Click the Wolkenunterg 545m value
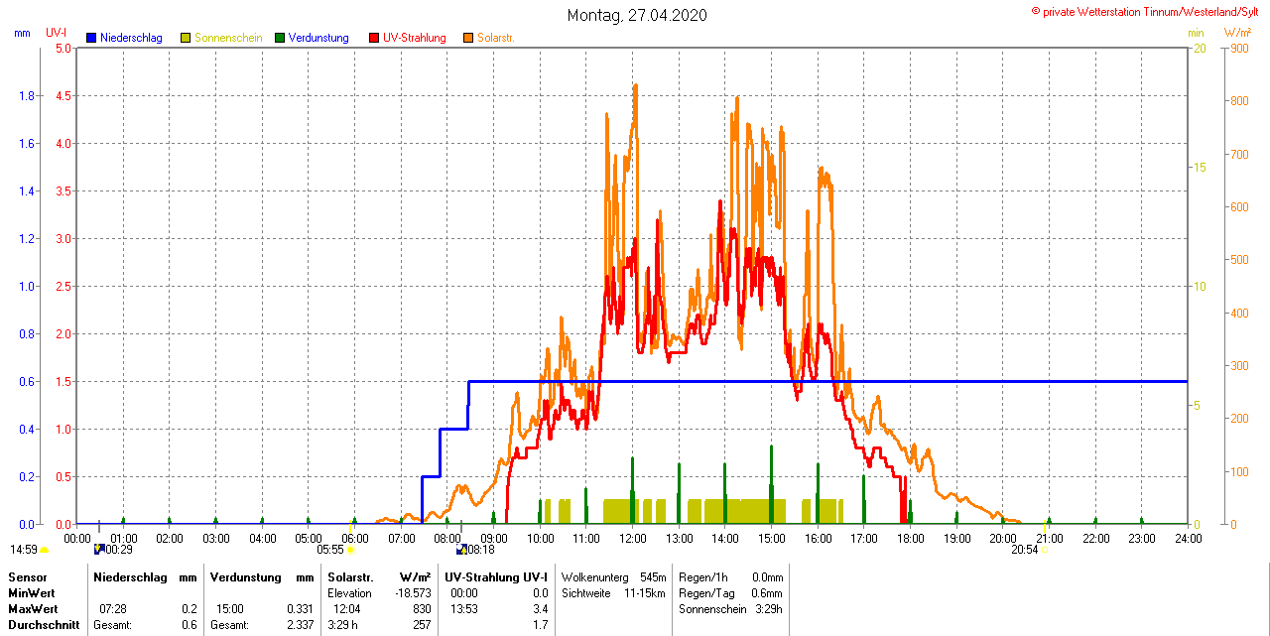 click(653, 576)
